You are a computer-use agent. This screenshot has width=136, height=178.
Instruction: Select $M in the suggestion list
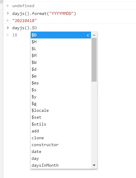click(x=61, y=55)
